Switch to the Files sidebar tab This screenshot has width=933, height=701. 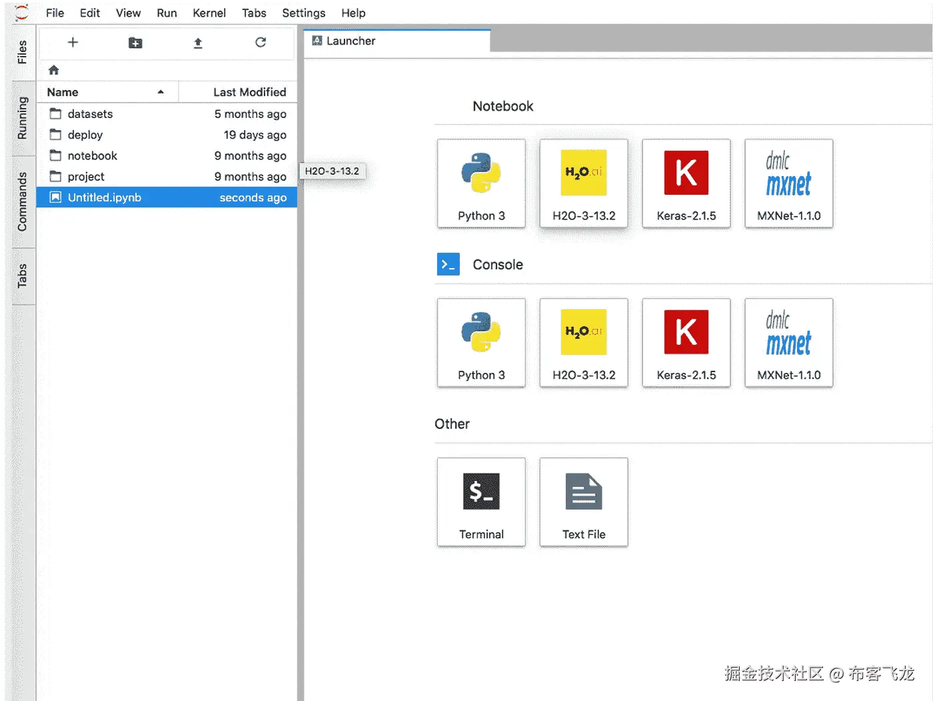[x=22, y=52]
